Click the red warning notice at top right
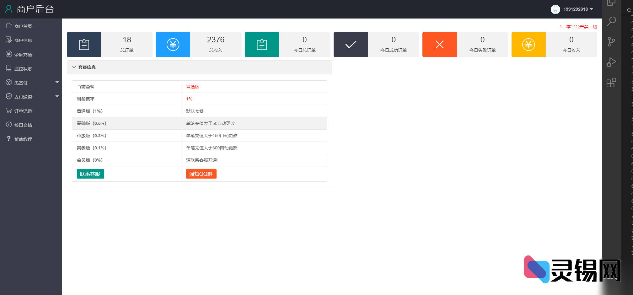This screenshot has height=295, width=633. 578,27
